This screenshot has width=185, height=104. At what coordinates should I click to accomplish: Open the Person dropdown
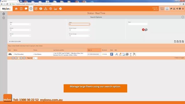pos(20,36)
